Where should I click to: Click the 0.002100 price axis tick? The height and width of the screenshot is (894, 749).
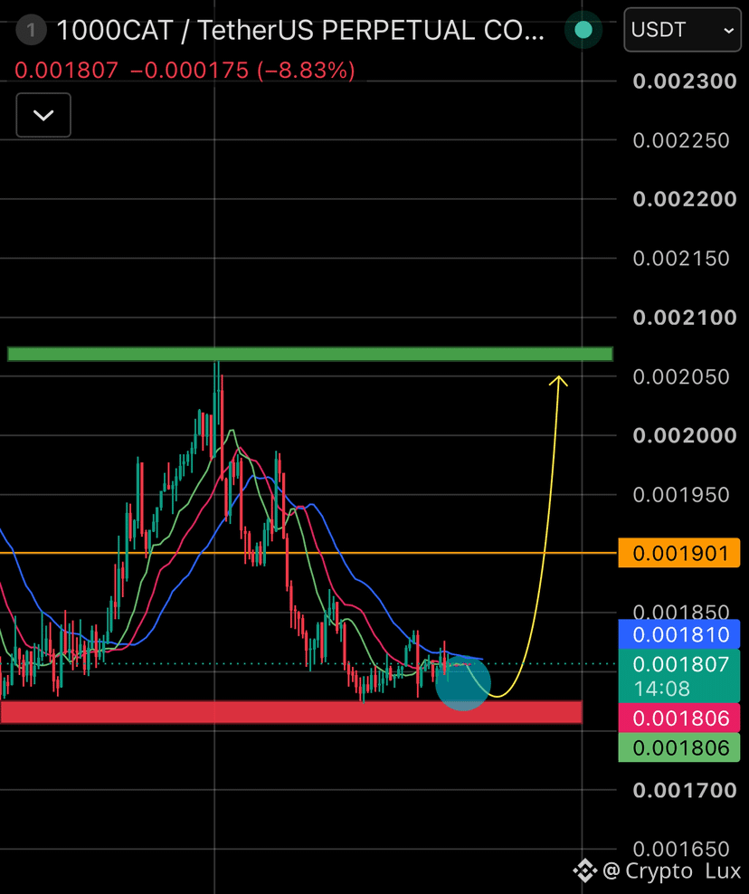point(685,317)
